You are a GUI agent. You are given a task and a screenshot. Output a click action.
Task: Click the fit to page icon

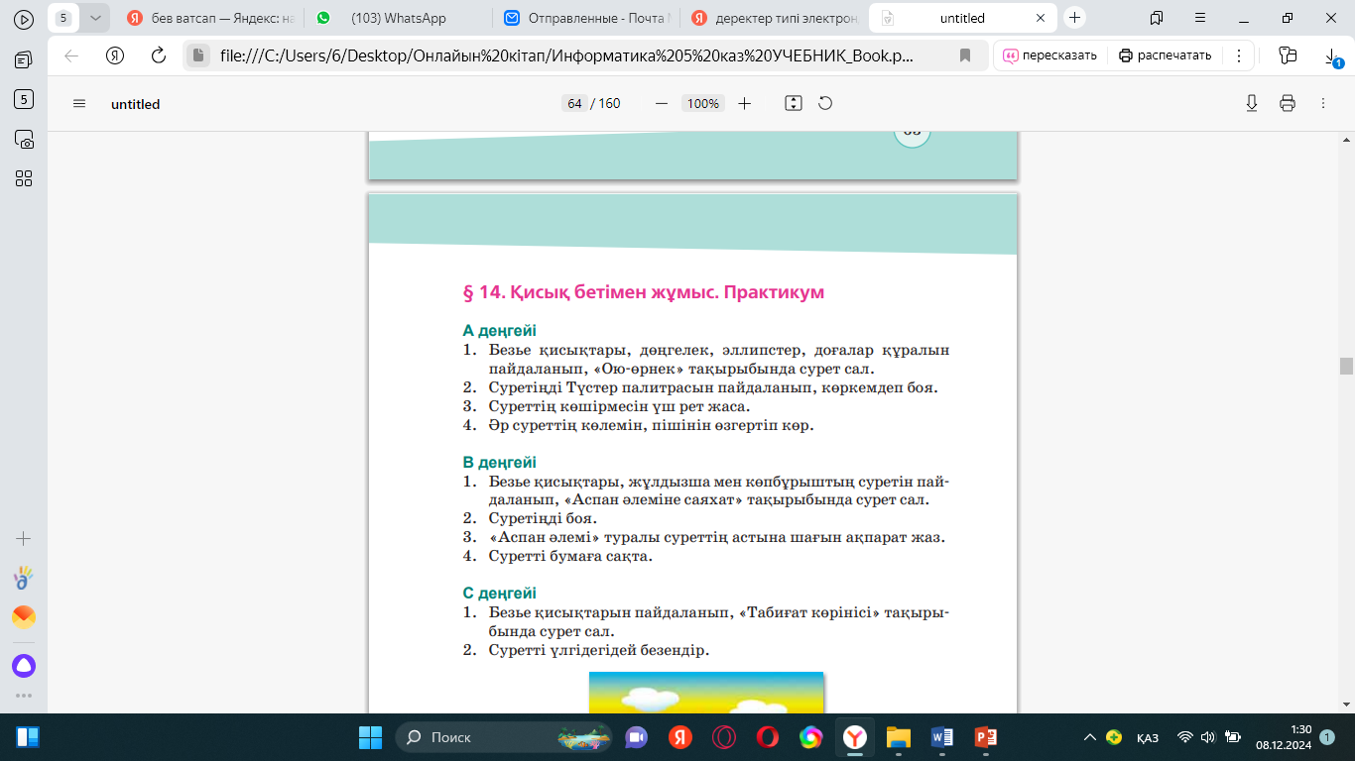(x=793, y=104)
